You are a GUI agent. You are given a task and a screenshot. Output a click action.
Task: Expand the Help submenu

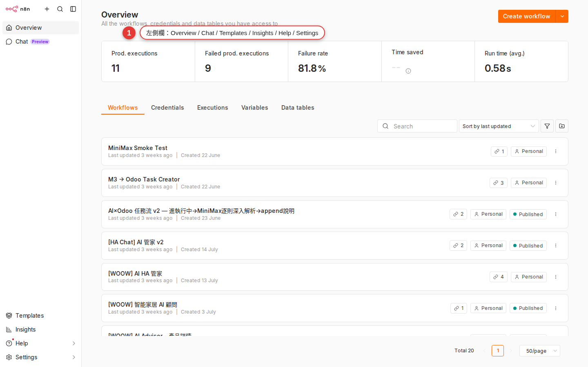(74, 343)
